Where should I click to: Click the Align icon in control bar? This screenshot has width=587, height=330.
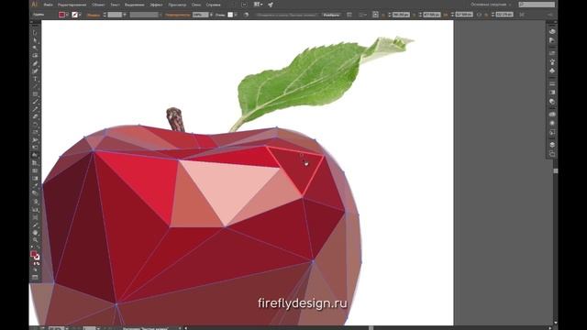click(x=349, y=15)
